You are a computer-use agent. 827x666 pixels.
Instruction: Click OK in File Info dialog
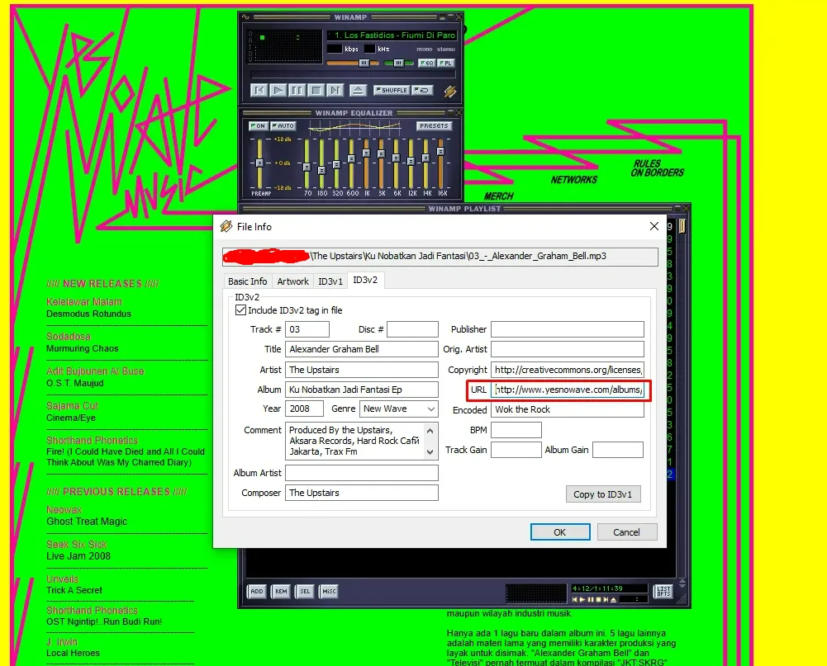(559, 532)
